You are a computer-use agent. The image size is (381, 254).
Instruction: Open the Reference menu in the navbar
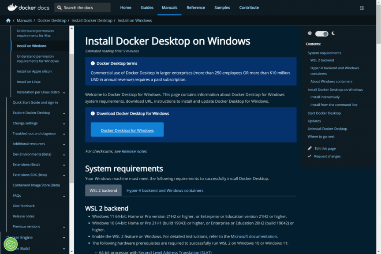pyautogui.click(x=196, y=7)
